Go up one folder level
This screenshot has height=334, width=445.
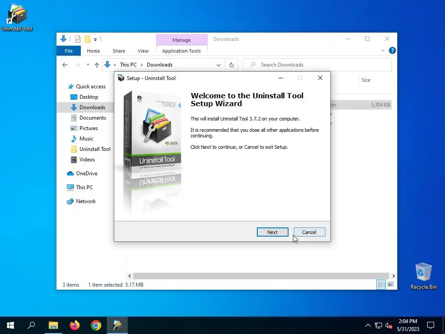[97, 65]
